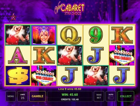The height and width of the screenshot is (106, 140).
Task: Click the Welcome Viva Cabaret sign in rightmost reel
Action: point(122,55)
